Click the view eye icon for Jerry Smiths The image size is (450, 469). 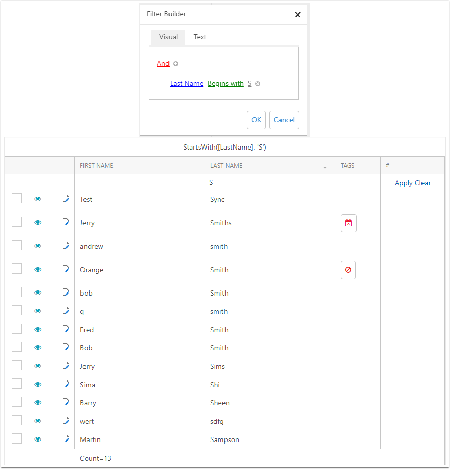[x=38, y=222]
